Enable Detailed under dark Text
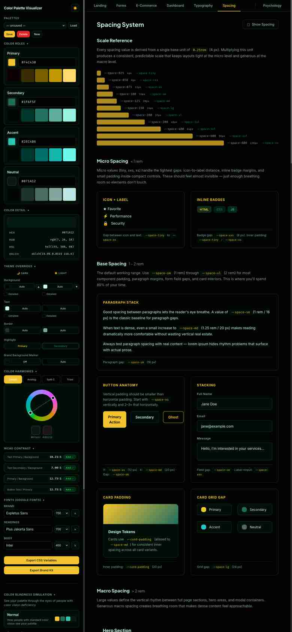The height and width of the screenshot is (632, 292). (x=6, y=316)
